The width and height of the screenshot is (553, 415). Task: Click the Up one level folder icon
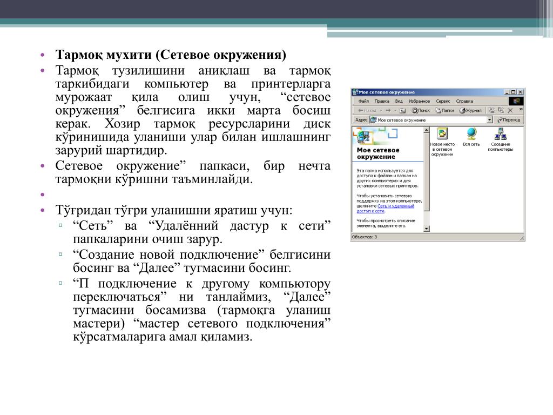point(402,111)
